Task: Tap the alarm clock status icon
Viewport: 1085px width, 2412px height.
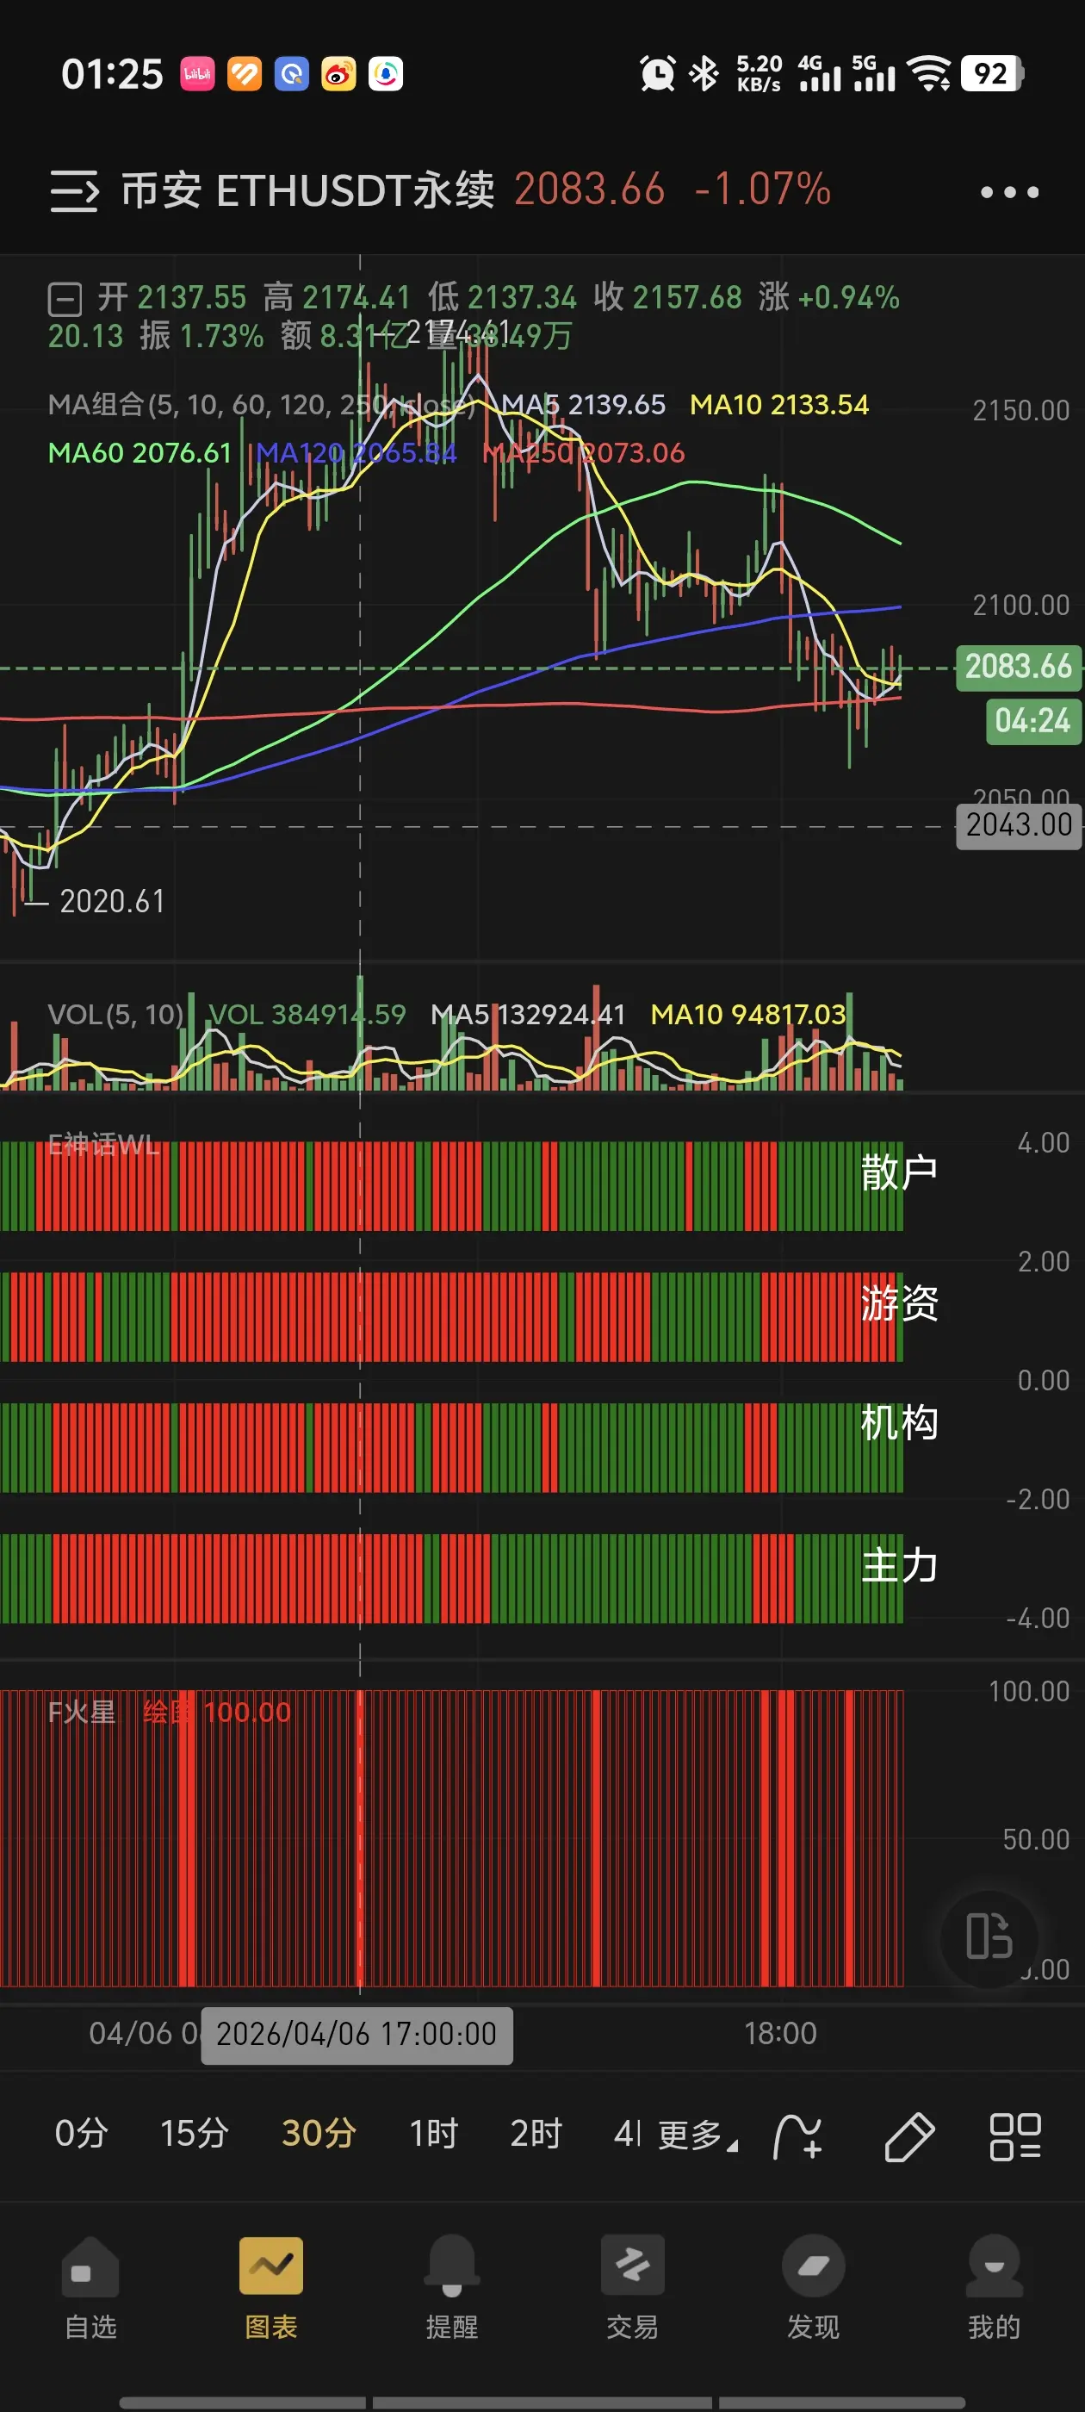Action: [657, 73]
